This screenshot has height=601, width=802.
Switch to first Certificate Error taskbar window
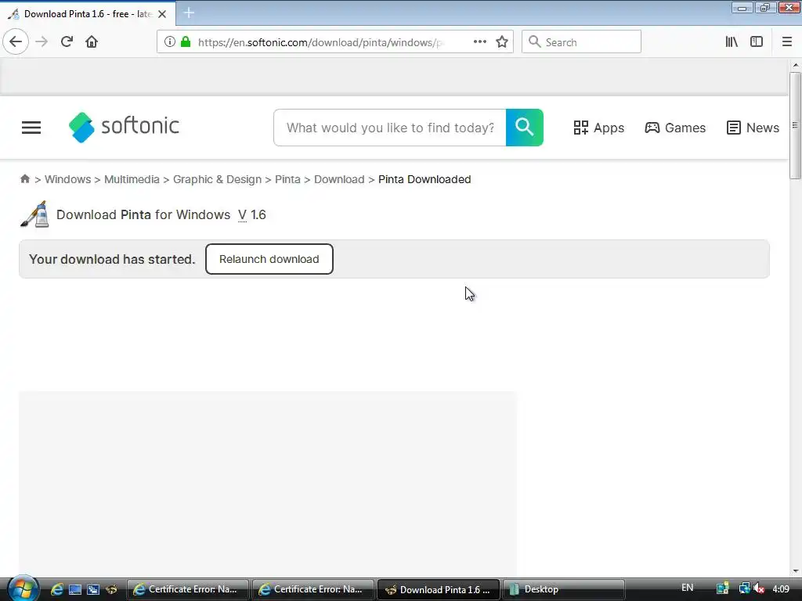187,589
